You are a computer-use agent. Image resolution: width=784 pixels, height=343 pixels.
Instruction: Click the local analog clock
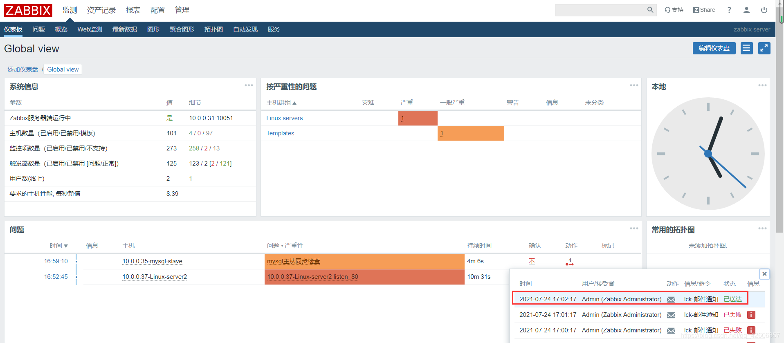[708, 154]
